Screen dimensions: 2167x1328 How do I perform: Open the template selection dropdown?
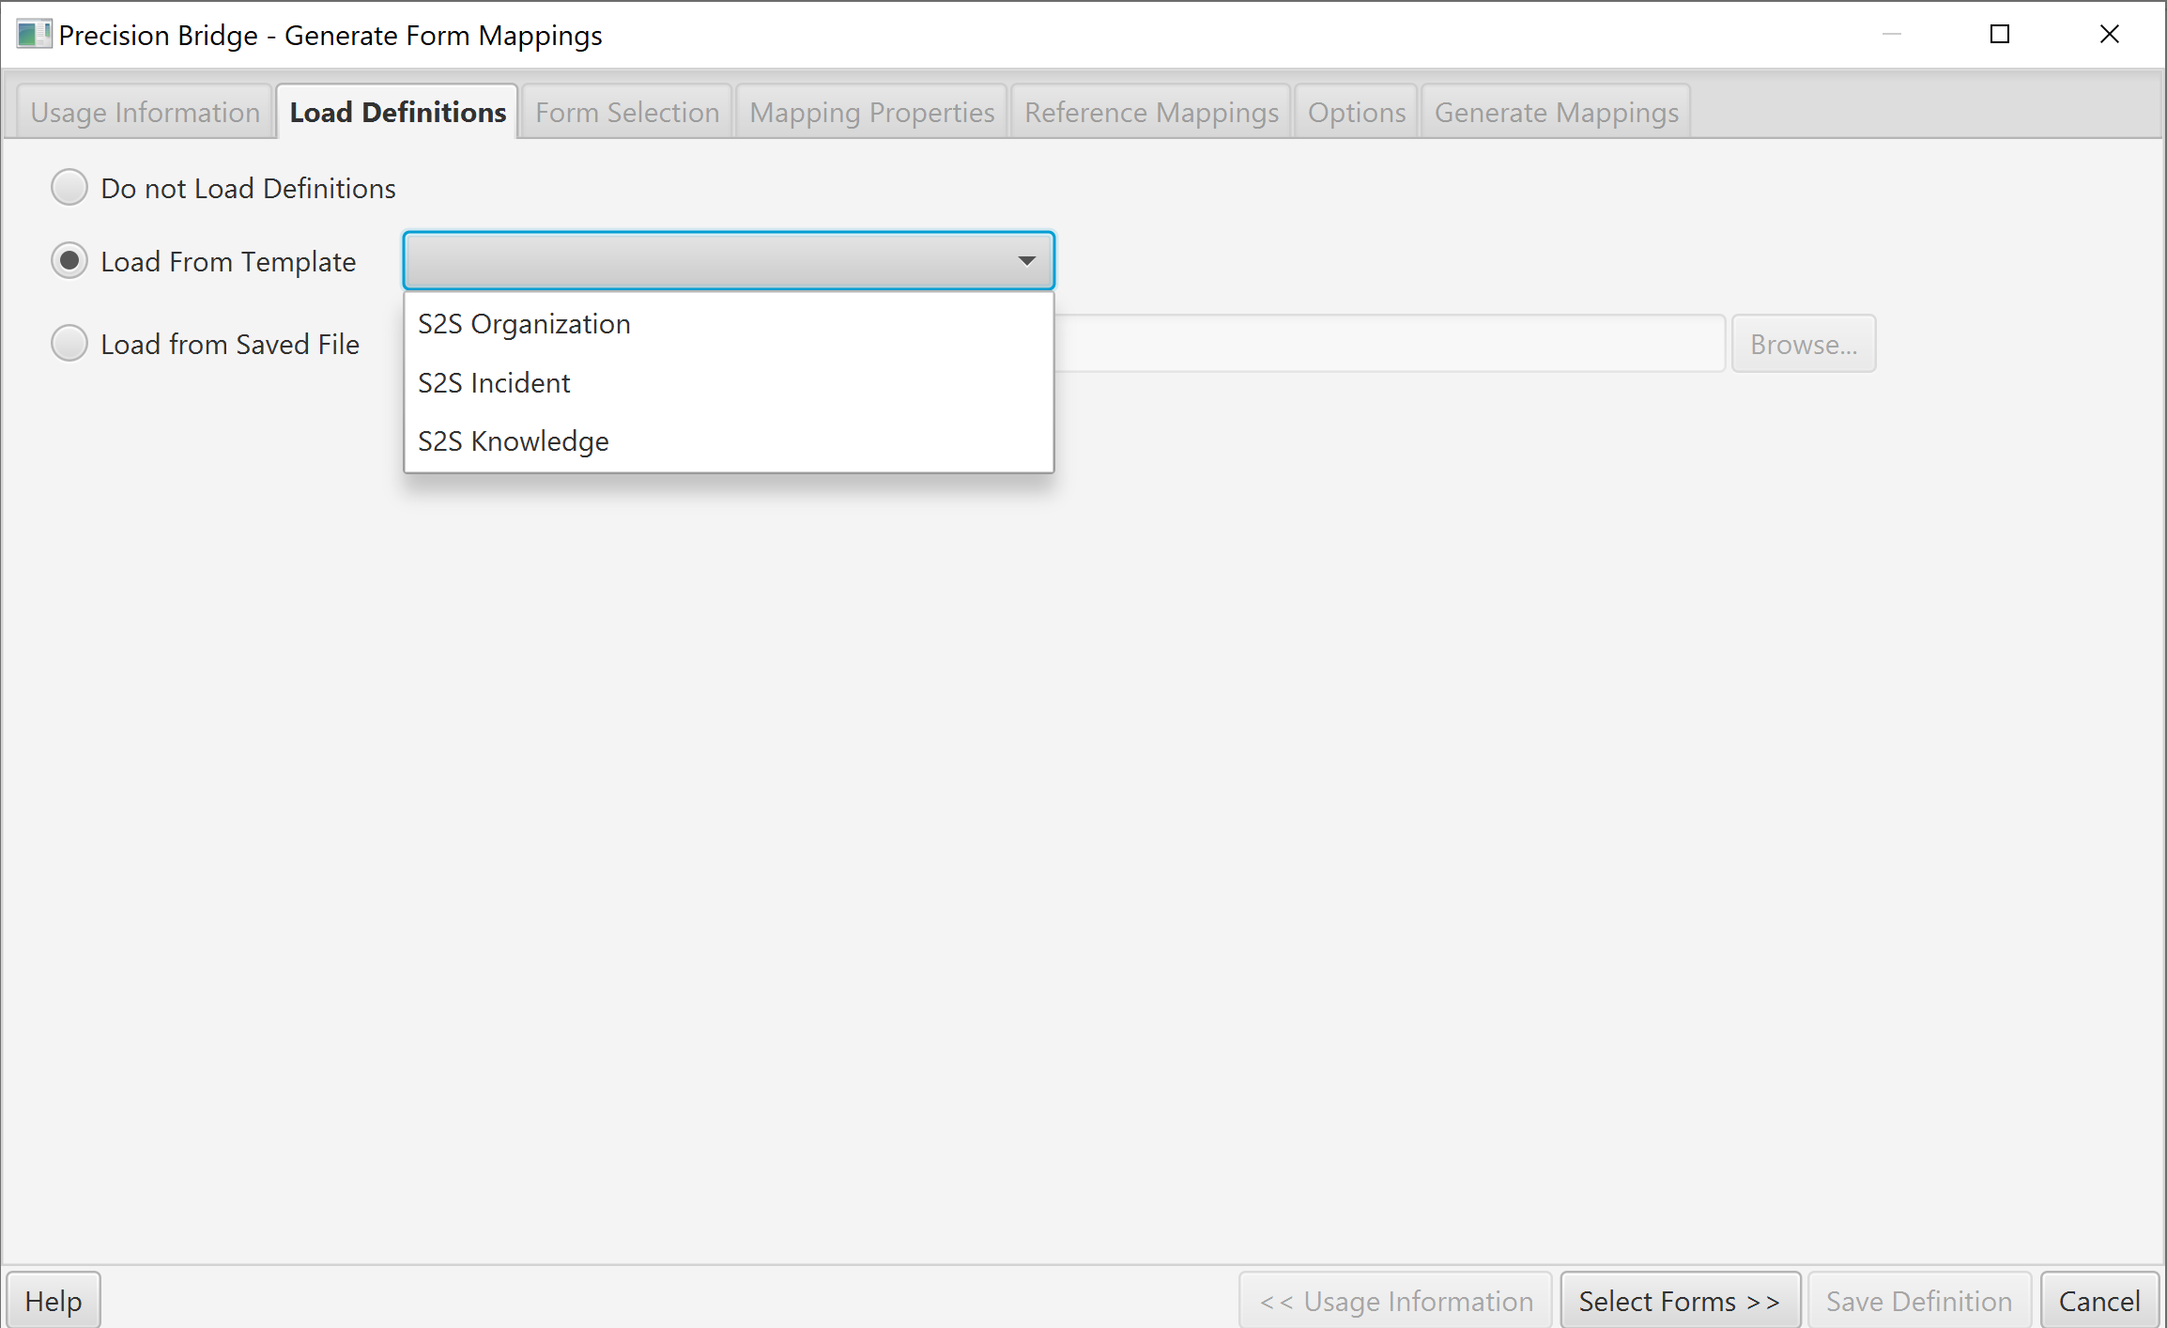tap(1025, 260)
